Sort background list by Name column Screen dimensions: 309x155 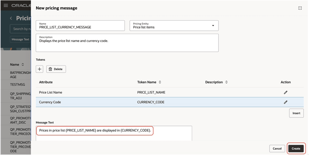[23, 65]
